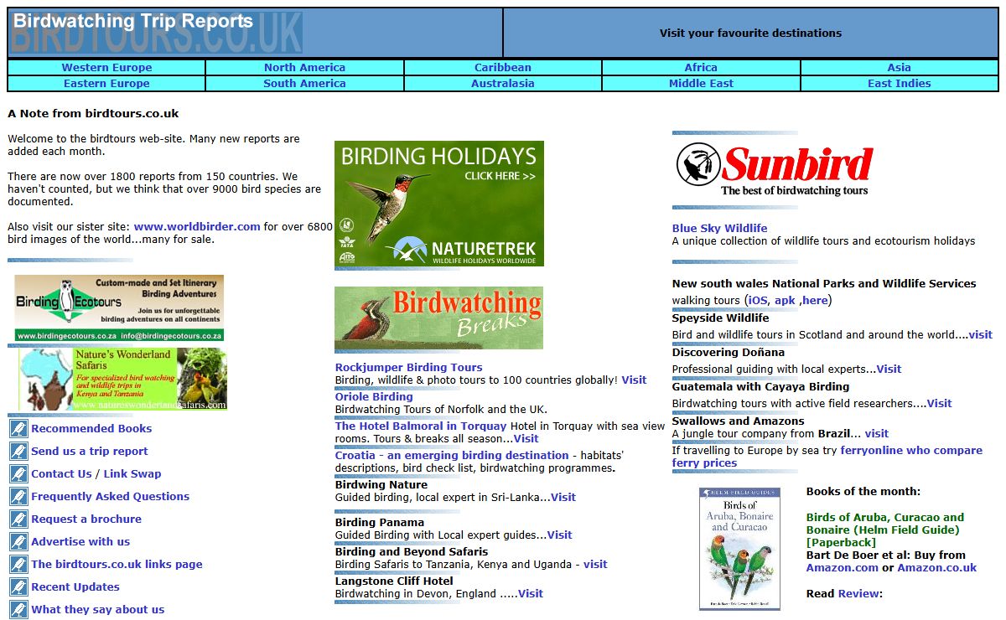Open the Middle East destinations
The width and height of the screenshot is (1006, 620).
coord(701,84)
